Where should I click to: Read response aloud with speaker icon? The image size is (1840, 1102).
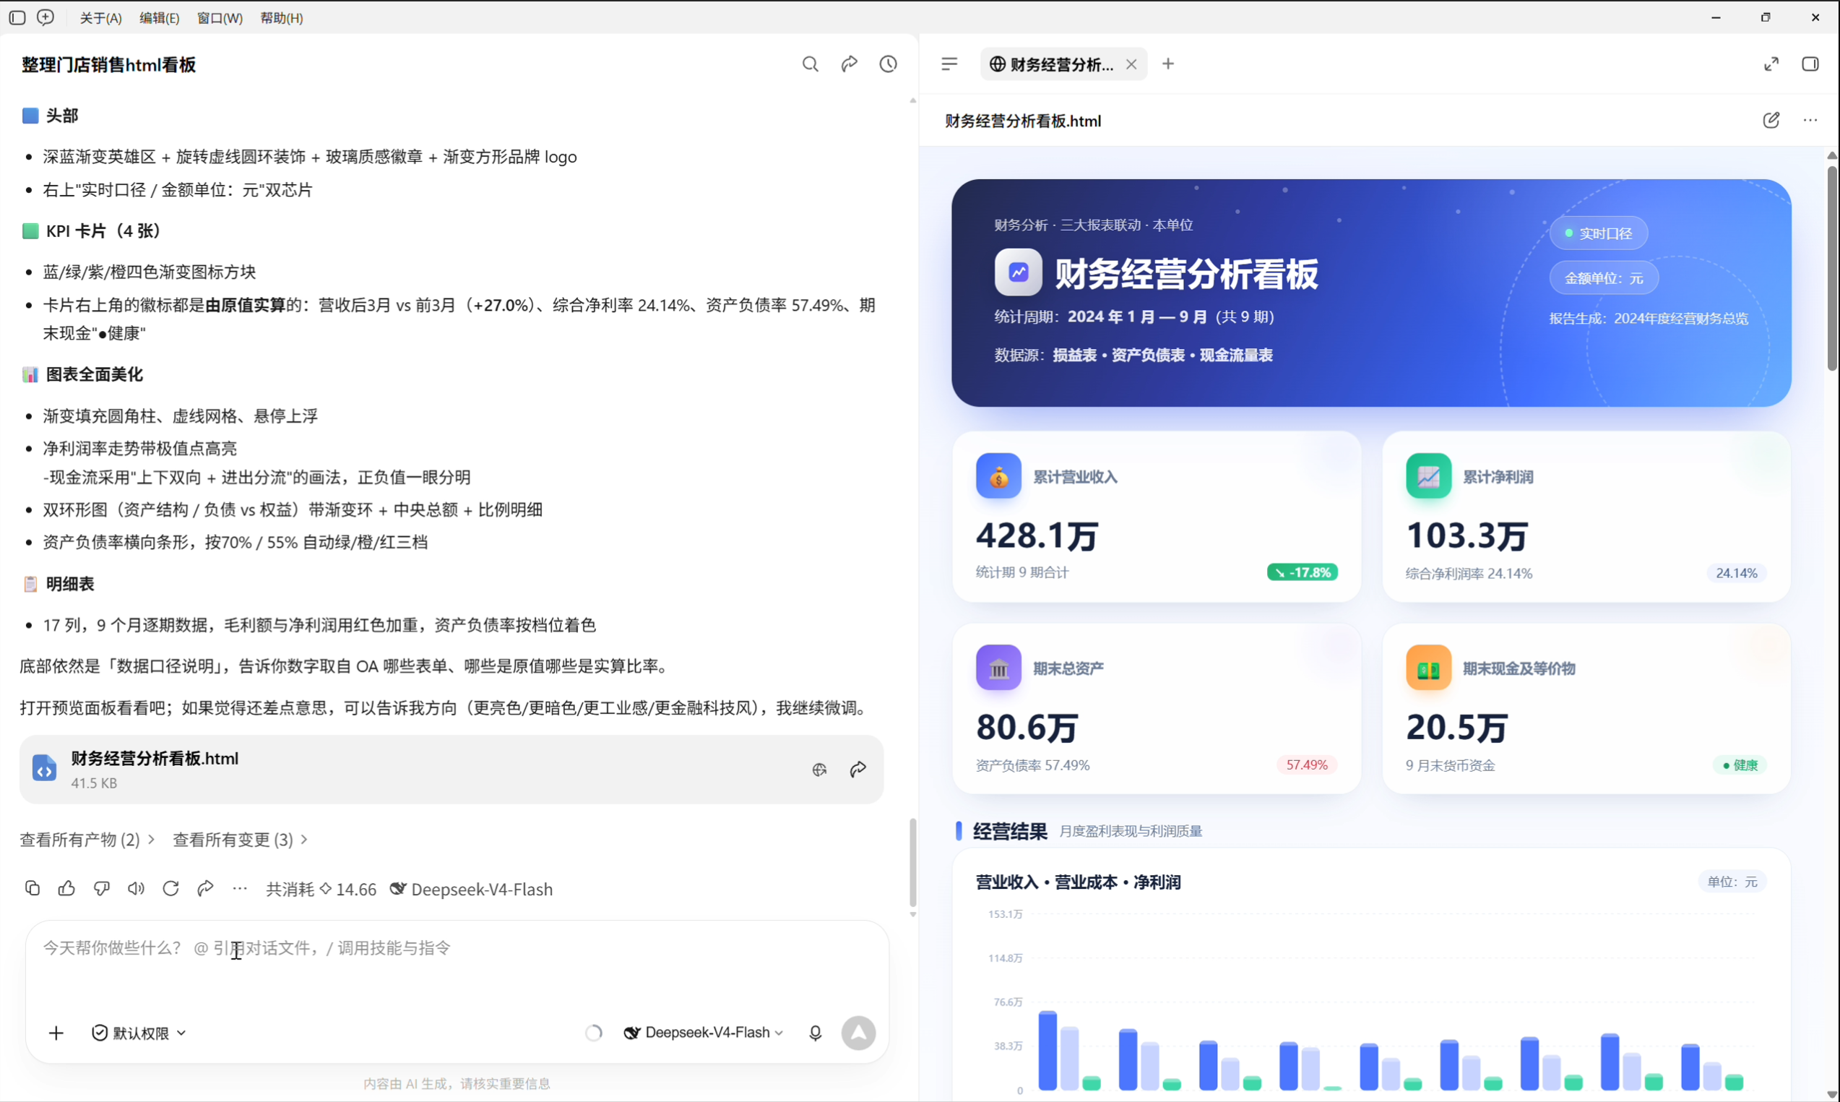[x=136, y=888]
